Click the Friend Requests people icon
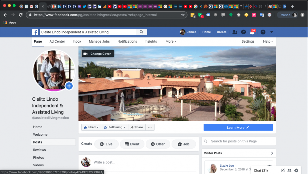 [x=235, y=32]
